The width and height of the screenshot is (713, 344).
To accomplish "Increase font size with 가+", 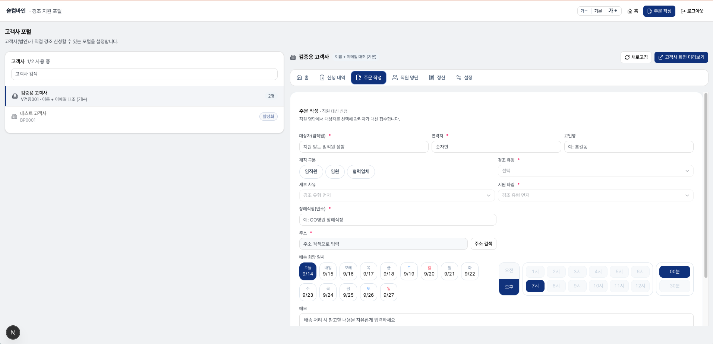I will 613,11.
